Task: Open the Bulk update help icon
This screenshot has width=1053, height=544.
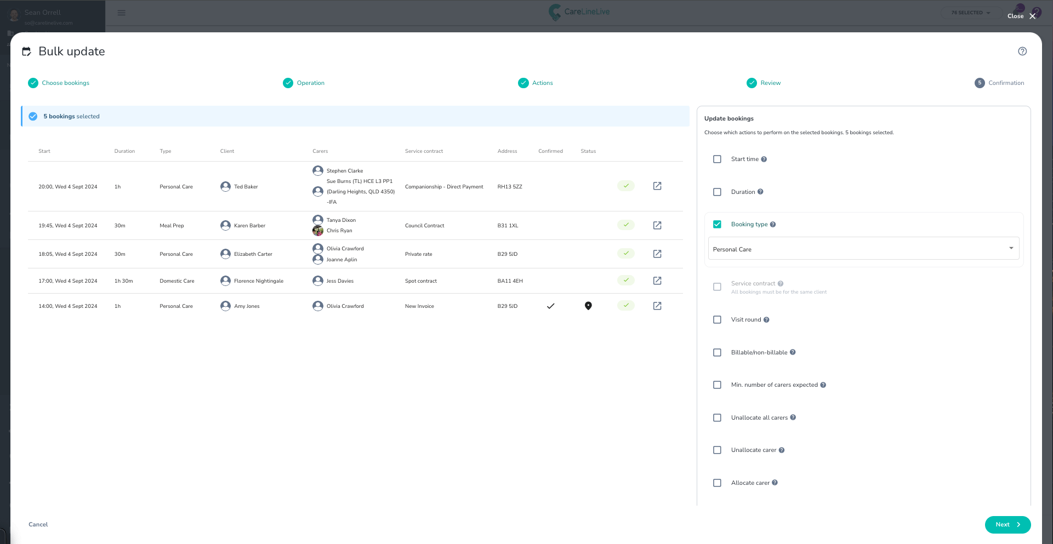Action: 1022,51
